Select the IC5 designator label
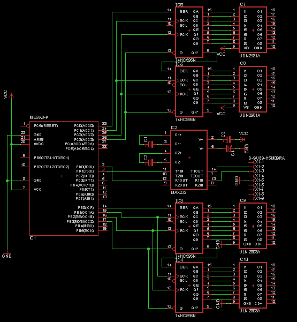This screenshot has height=322, width=297. coord(179,5)
